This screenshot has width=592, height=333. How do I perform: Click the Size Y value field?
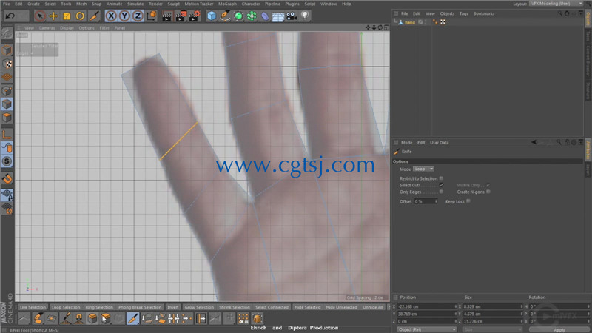point(492,314)
